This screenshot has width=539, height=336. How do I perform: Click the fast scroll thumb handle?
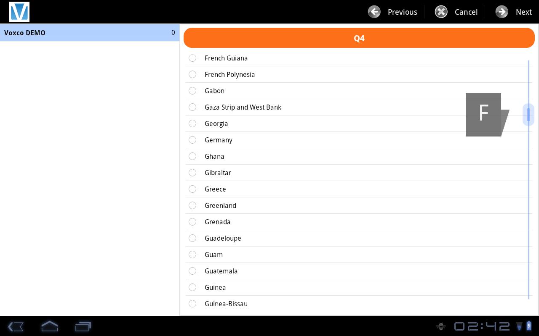528,114
